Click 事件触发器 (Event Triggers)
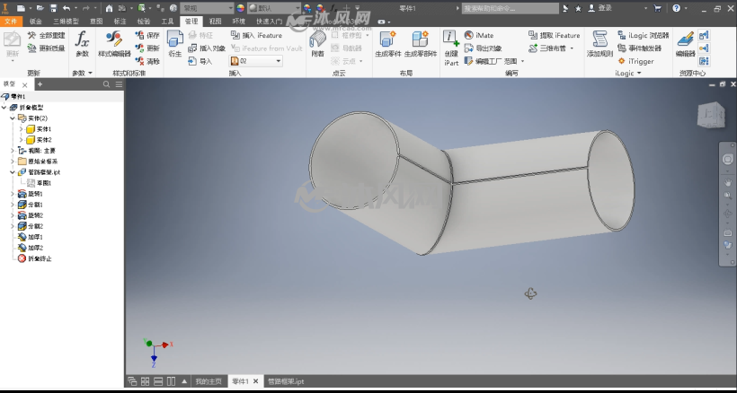The height and width of the screenshot is (393, 737). pyautogui.click(x=639, y=48)
